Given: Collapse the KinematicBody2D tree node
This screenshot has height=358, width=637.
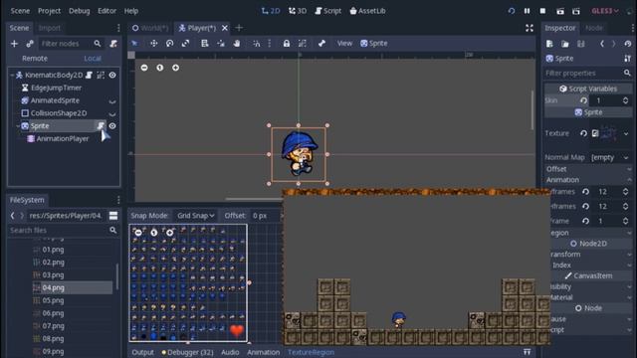Looking at the screenshot, I should (12, 75).
